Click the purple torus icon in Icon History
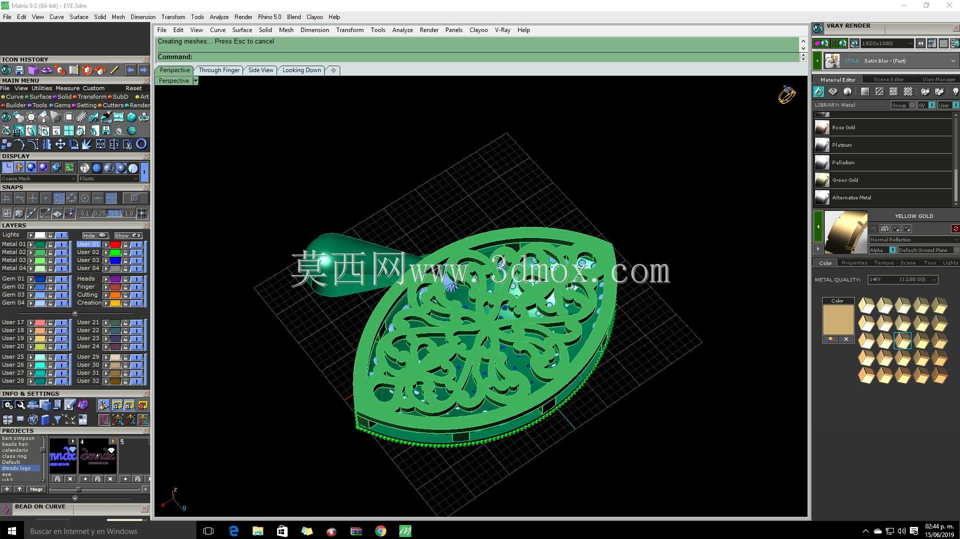This screenshot has height=539, width=960. pos(47,70)
